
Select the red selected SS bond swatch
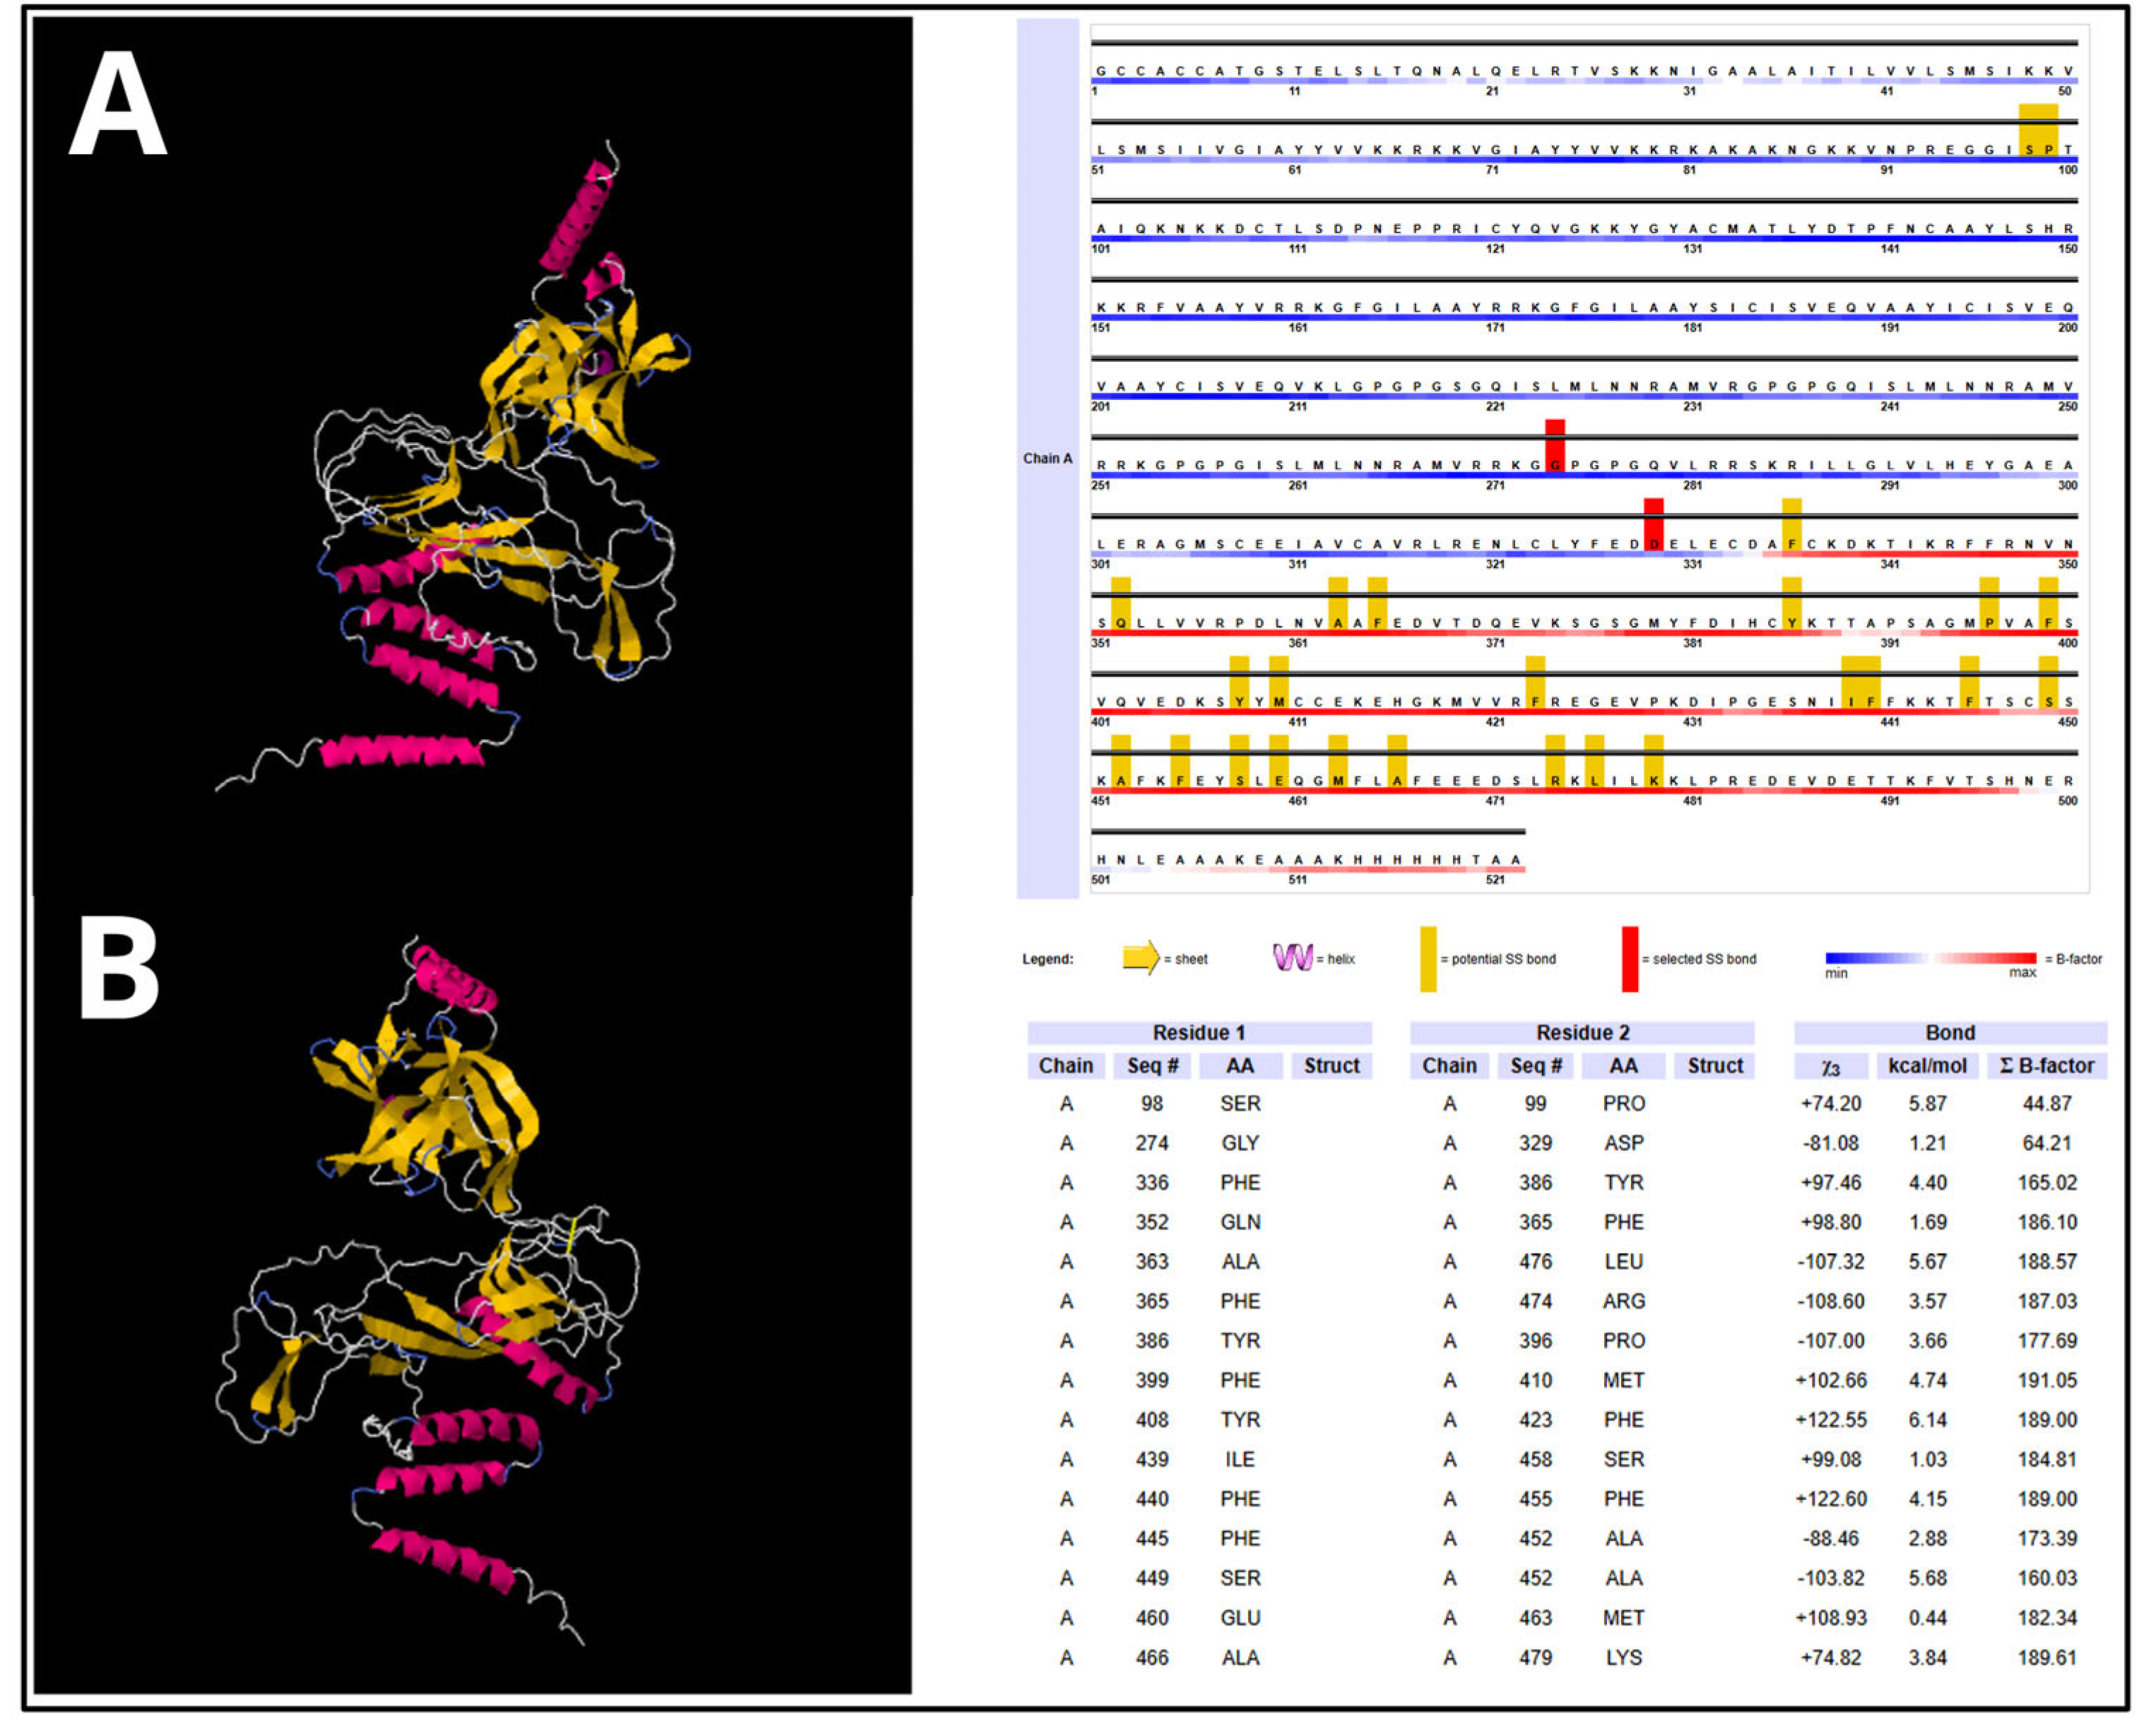pyautogui.click(x=1630, y=959)
